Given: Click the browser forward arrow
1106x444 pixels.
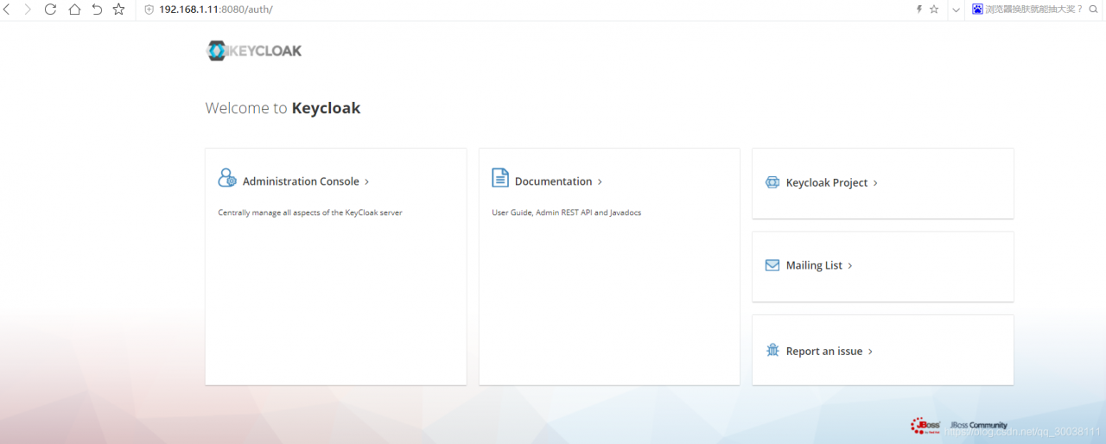Looking at the screenshot, I should (x=29, y=10).
